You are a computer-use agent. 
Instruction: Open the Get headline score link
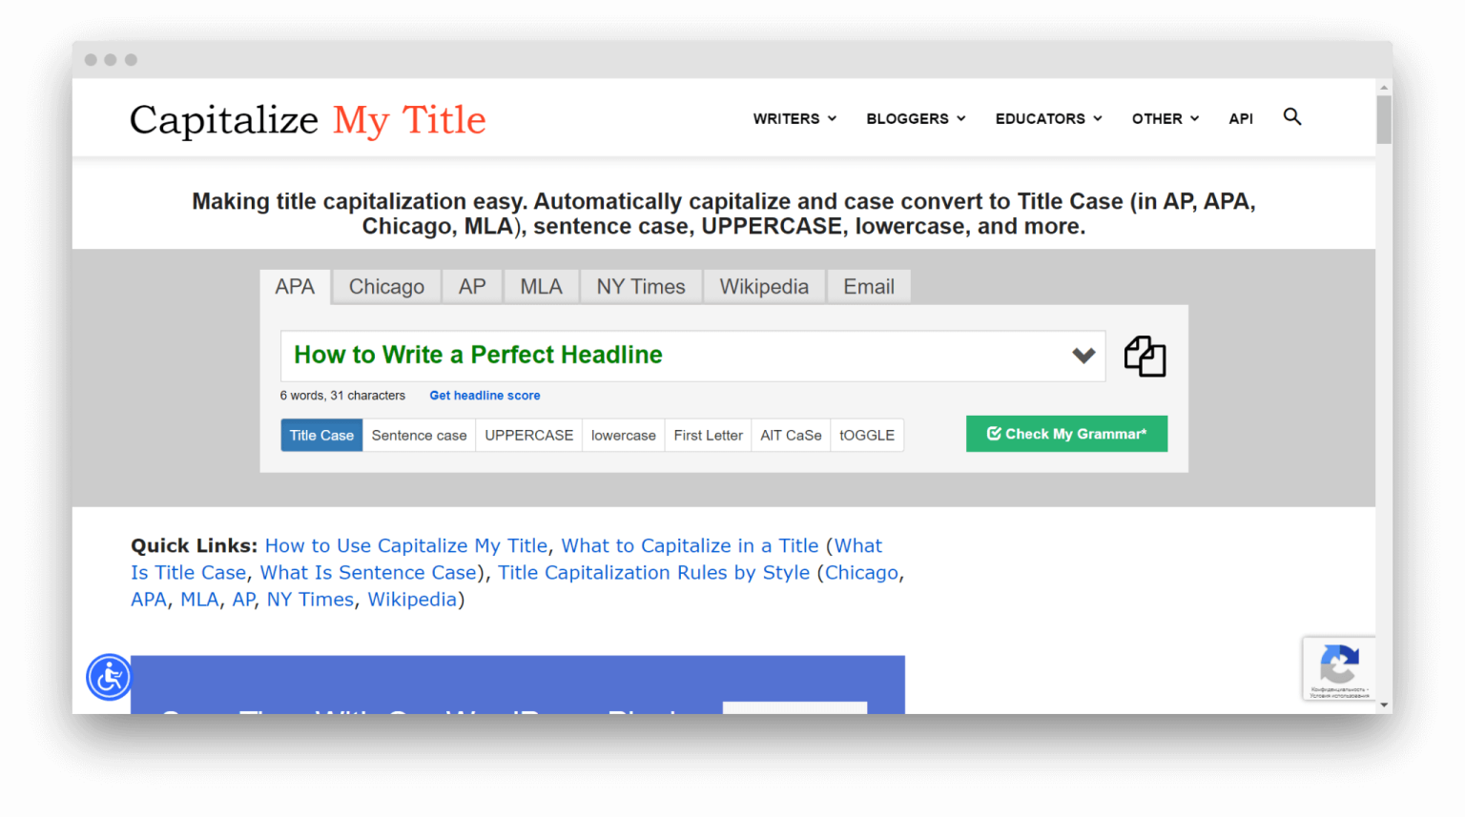tap(485, 396)
